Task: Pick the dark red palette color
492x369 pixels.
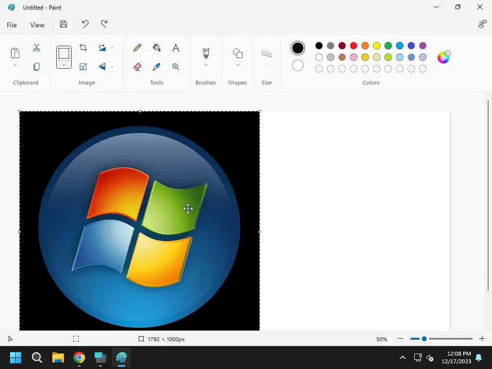Action: (342, 46)
